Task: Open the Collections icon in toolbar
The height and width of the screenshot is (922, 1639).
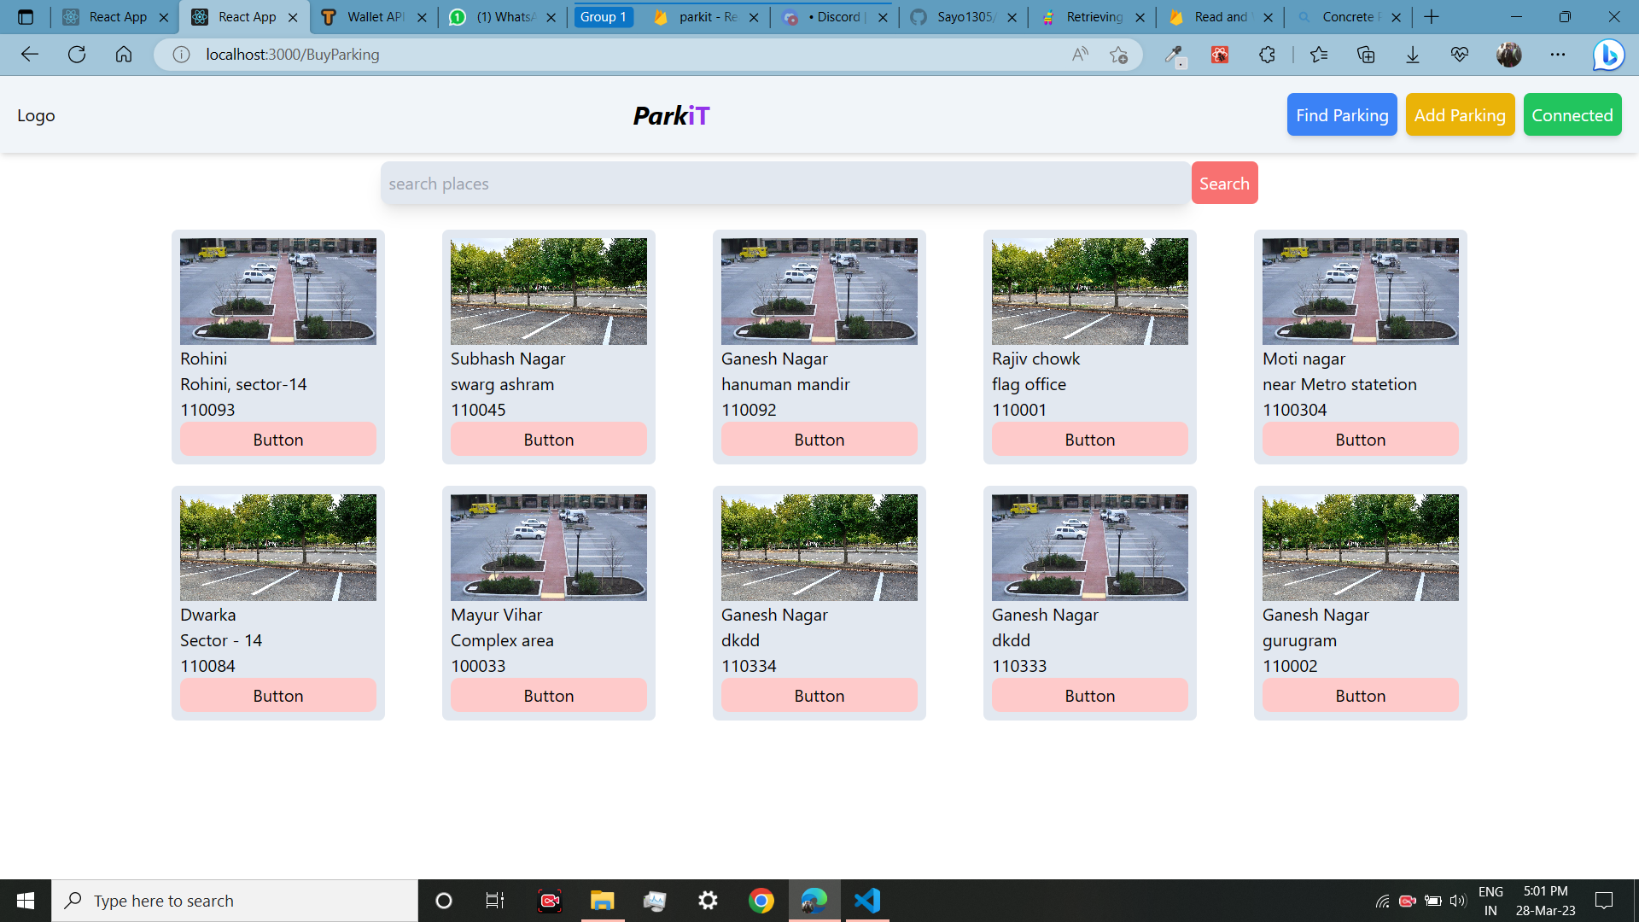Action: pyautogui.click(x=1366, y=55)
